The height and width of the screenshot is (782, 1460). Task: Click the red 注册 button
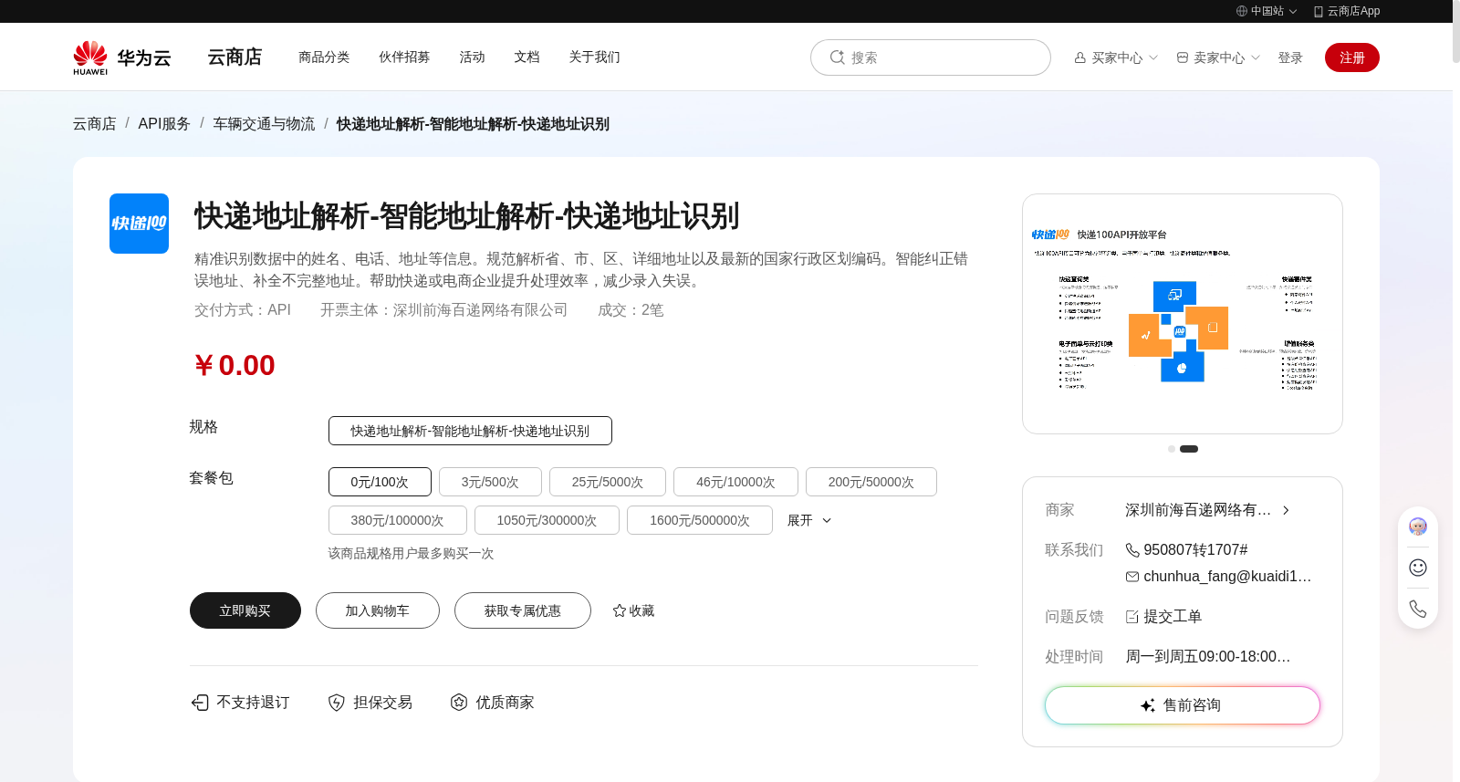pos(1352,57)
